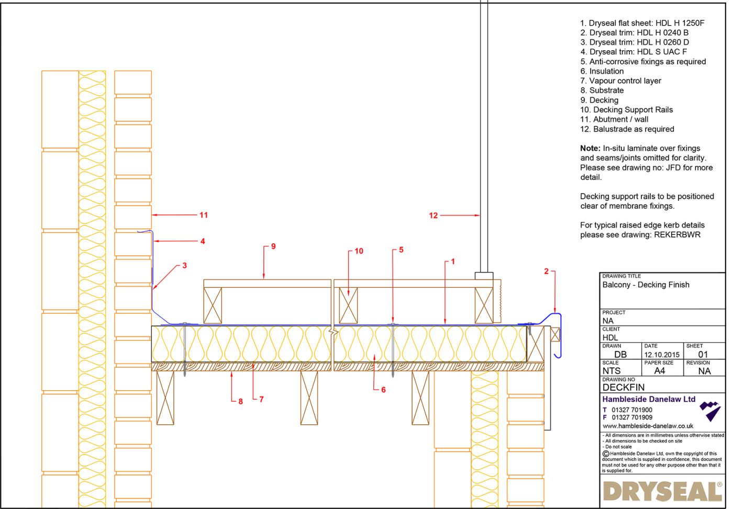Select callout number 9 above the decking
This screenshot has height=509, width=733.
click(273, 247)
